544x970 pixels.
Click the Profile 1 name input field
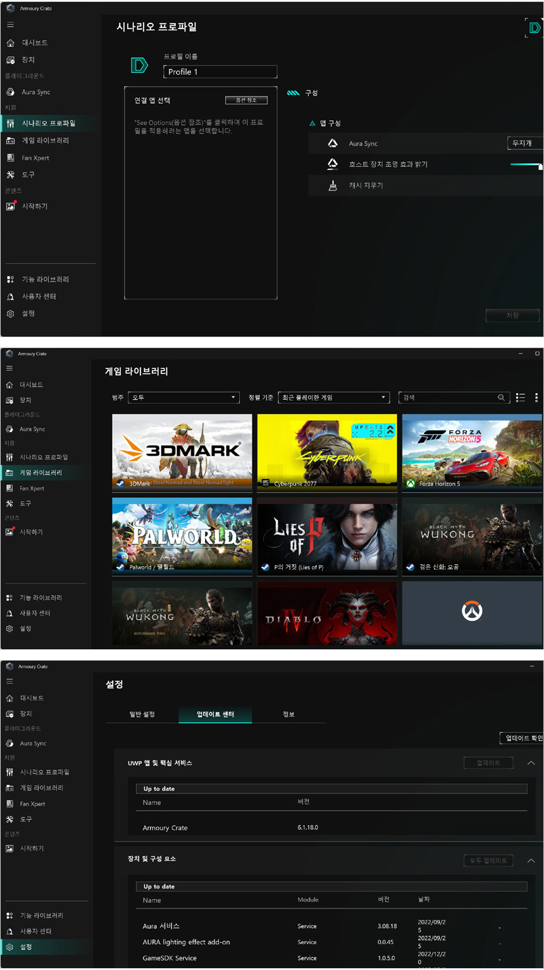pos(219,72)
